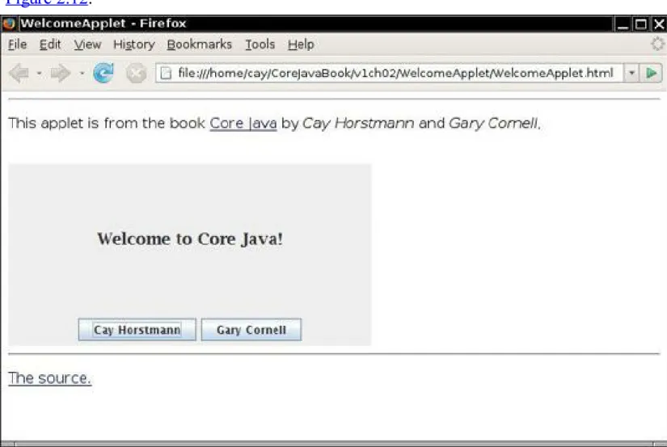Expand the address bar URL dropdown
The height and width of the screenshot is (447, 667).
point(631,74)
